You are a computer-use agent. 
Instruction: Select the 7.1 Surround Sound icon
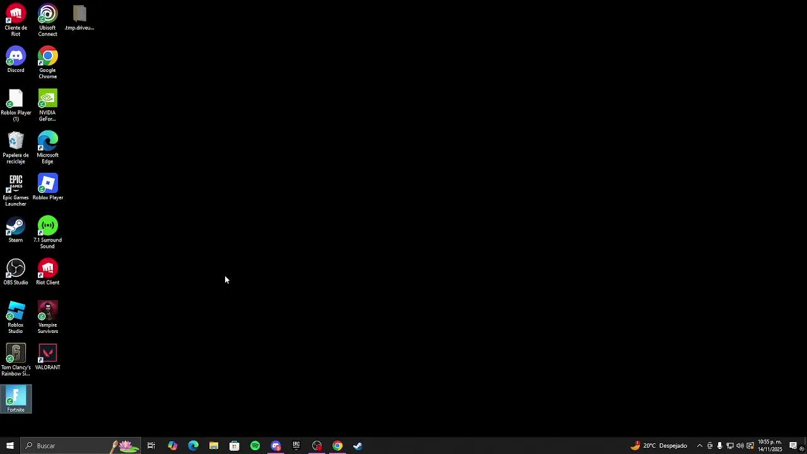(x=47, y=232)
